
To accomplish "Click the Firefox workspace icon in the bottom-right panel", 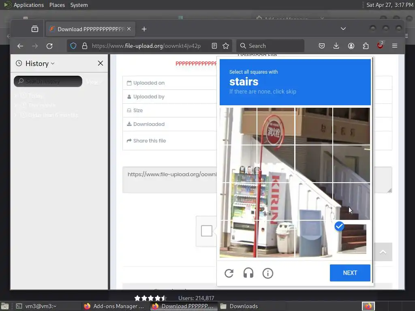I will (368, 306).
